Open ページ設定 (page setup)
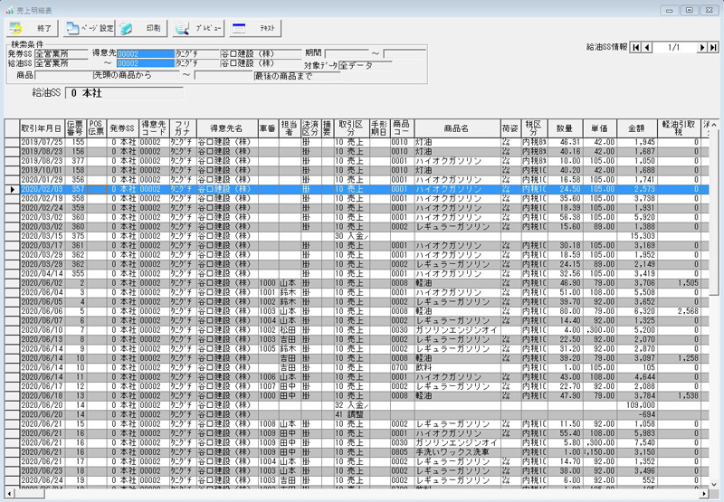This screenshot has height=502, width=724. [89, 28]
